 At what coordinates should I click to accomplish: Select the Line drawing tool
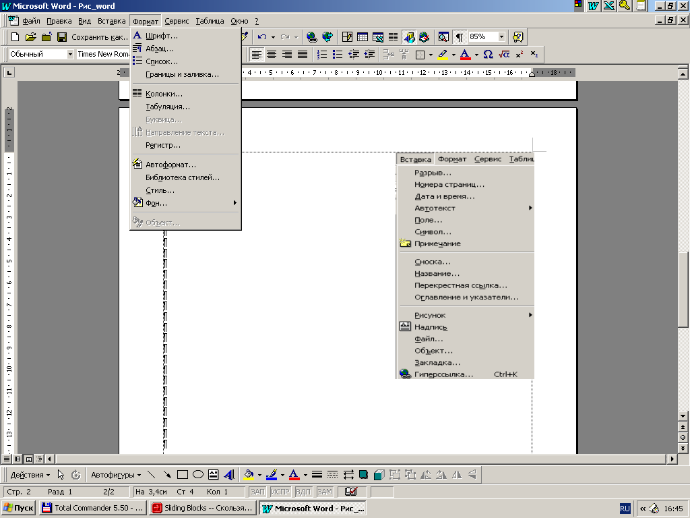(151, 474)
